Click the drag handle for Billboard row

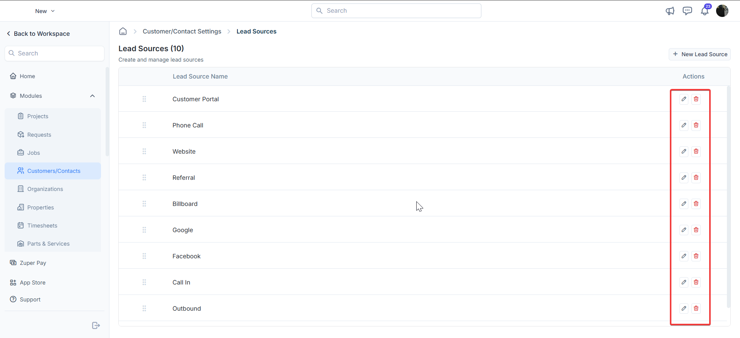144,204
